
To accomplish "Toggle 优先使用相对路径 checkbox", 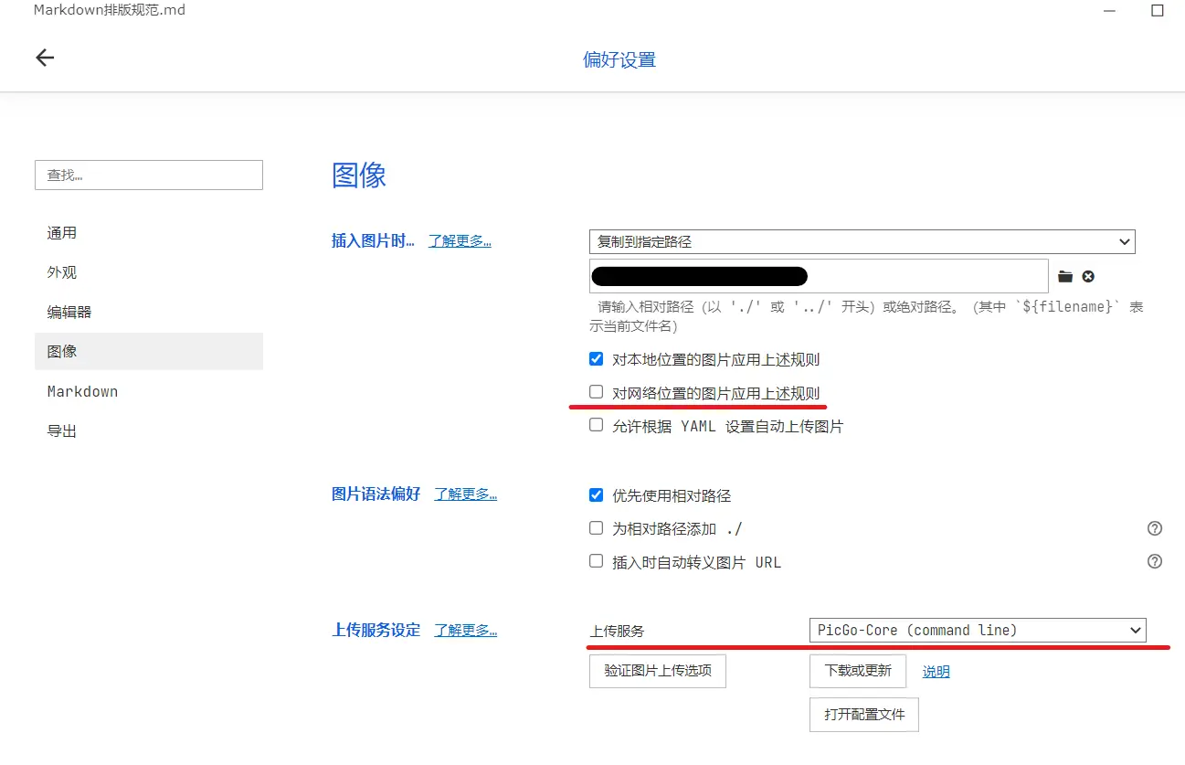I will 597,495.
